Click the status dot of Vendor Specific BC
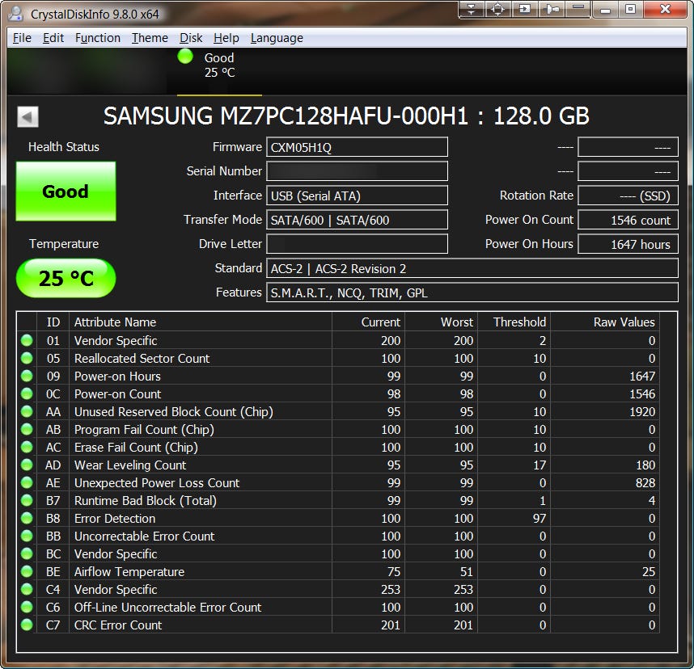 pyautogui.click(x=27, y=553)
